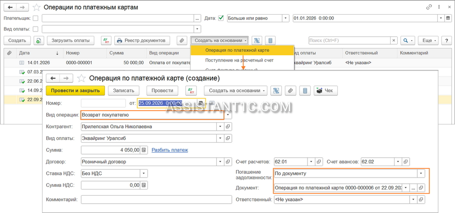455x213 pixels.
Task: Toggle the Вид оплаты filter checkbox
Action: 36,29
